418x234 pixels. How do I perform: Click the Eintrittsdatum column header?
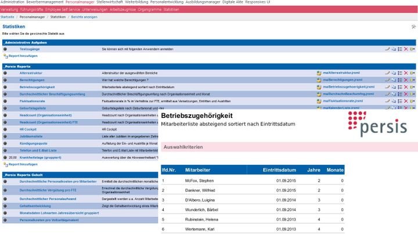[x=279, y=170]
